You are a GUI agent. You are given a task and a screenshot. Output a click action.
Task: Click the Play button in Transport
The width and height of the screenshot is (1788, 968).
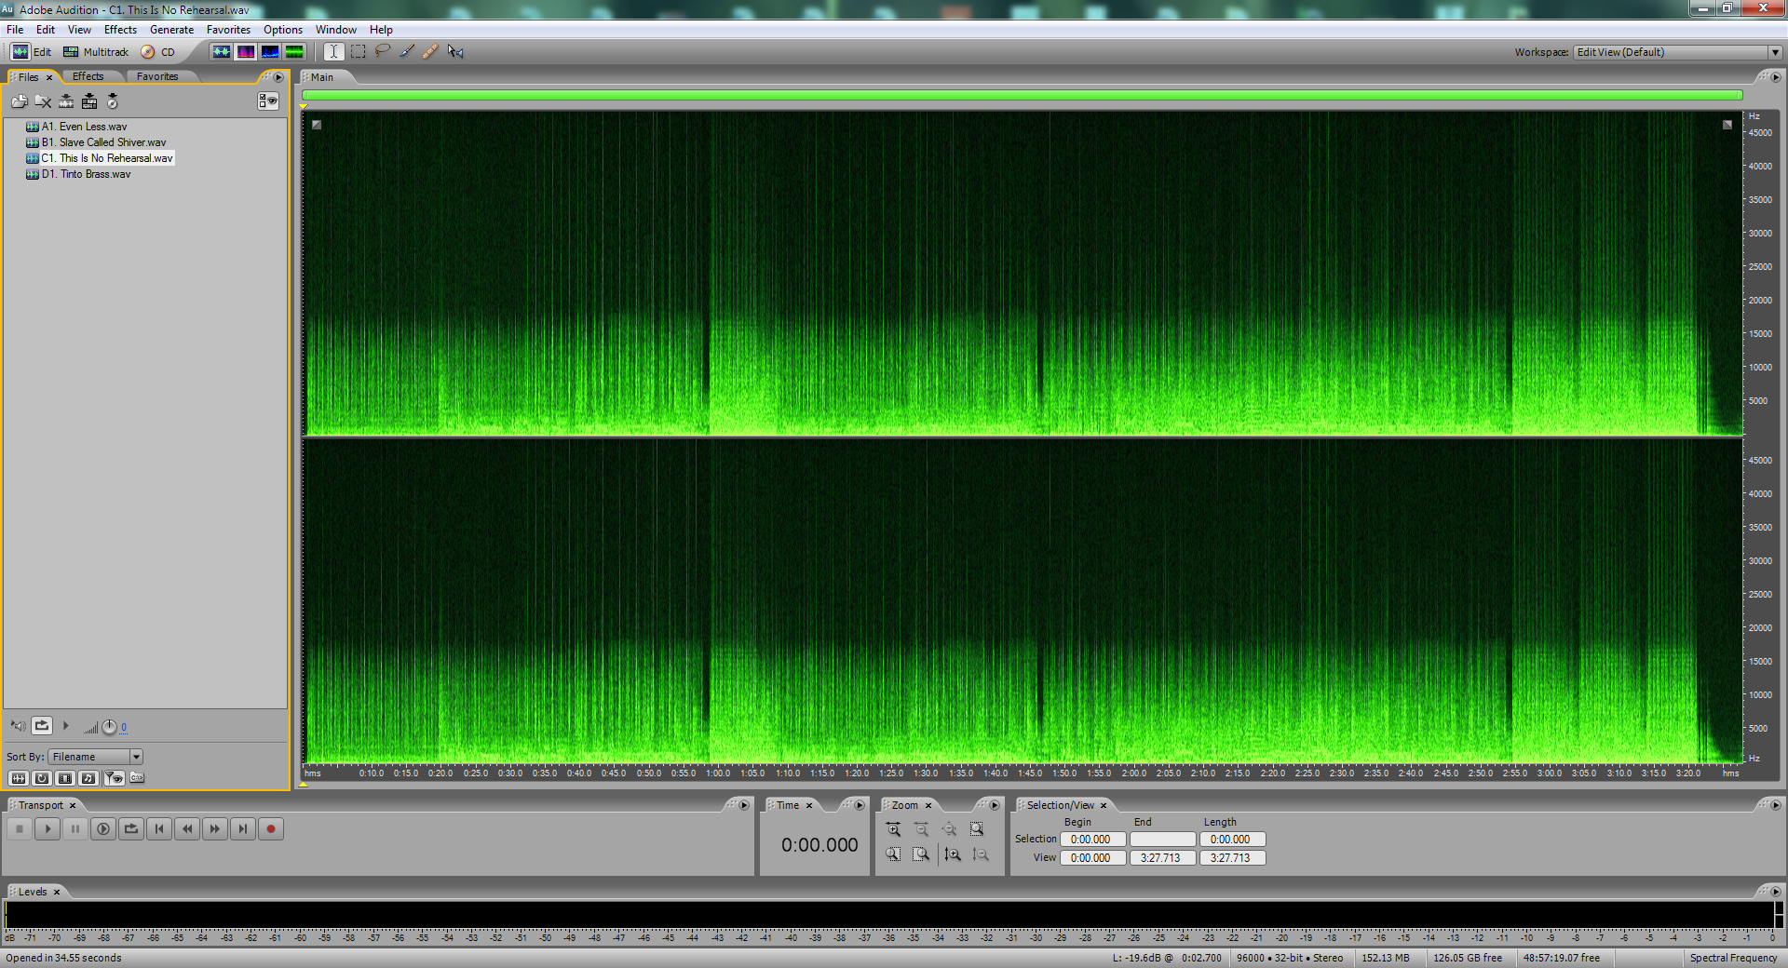click(47, 828)
